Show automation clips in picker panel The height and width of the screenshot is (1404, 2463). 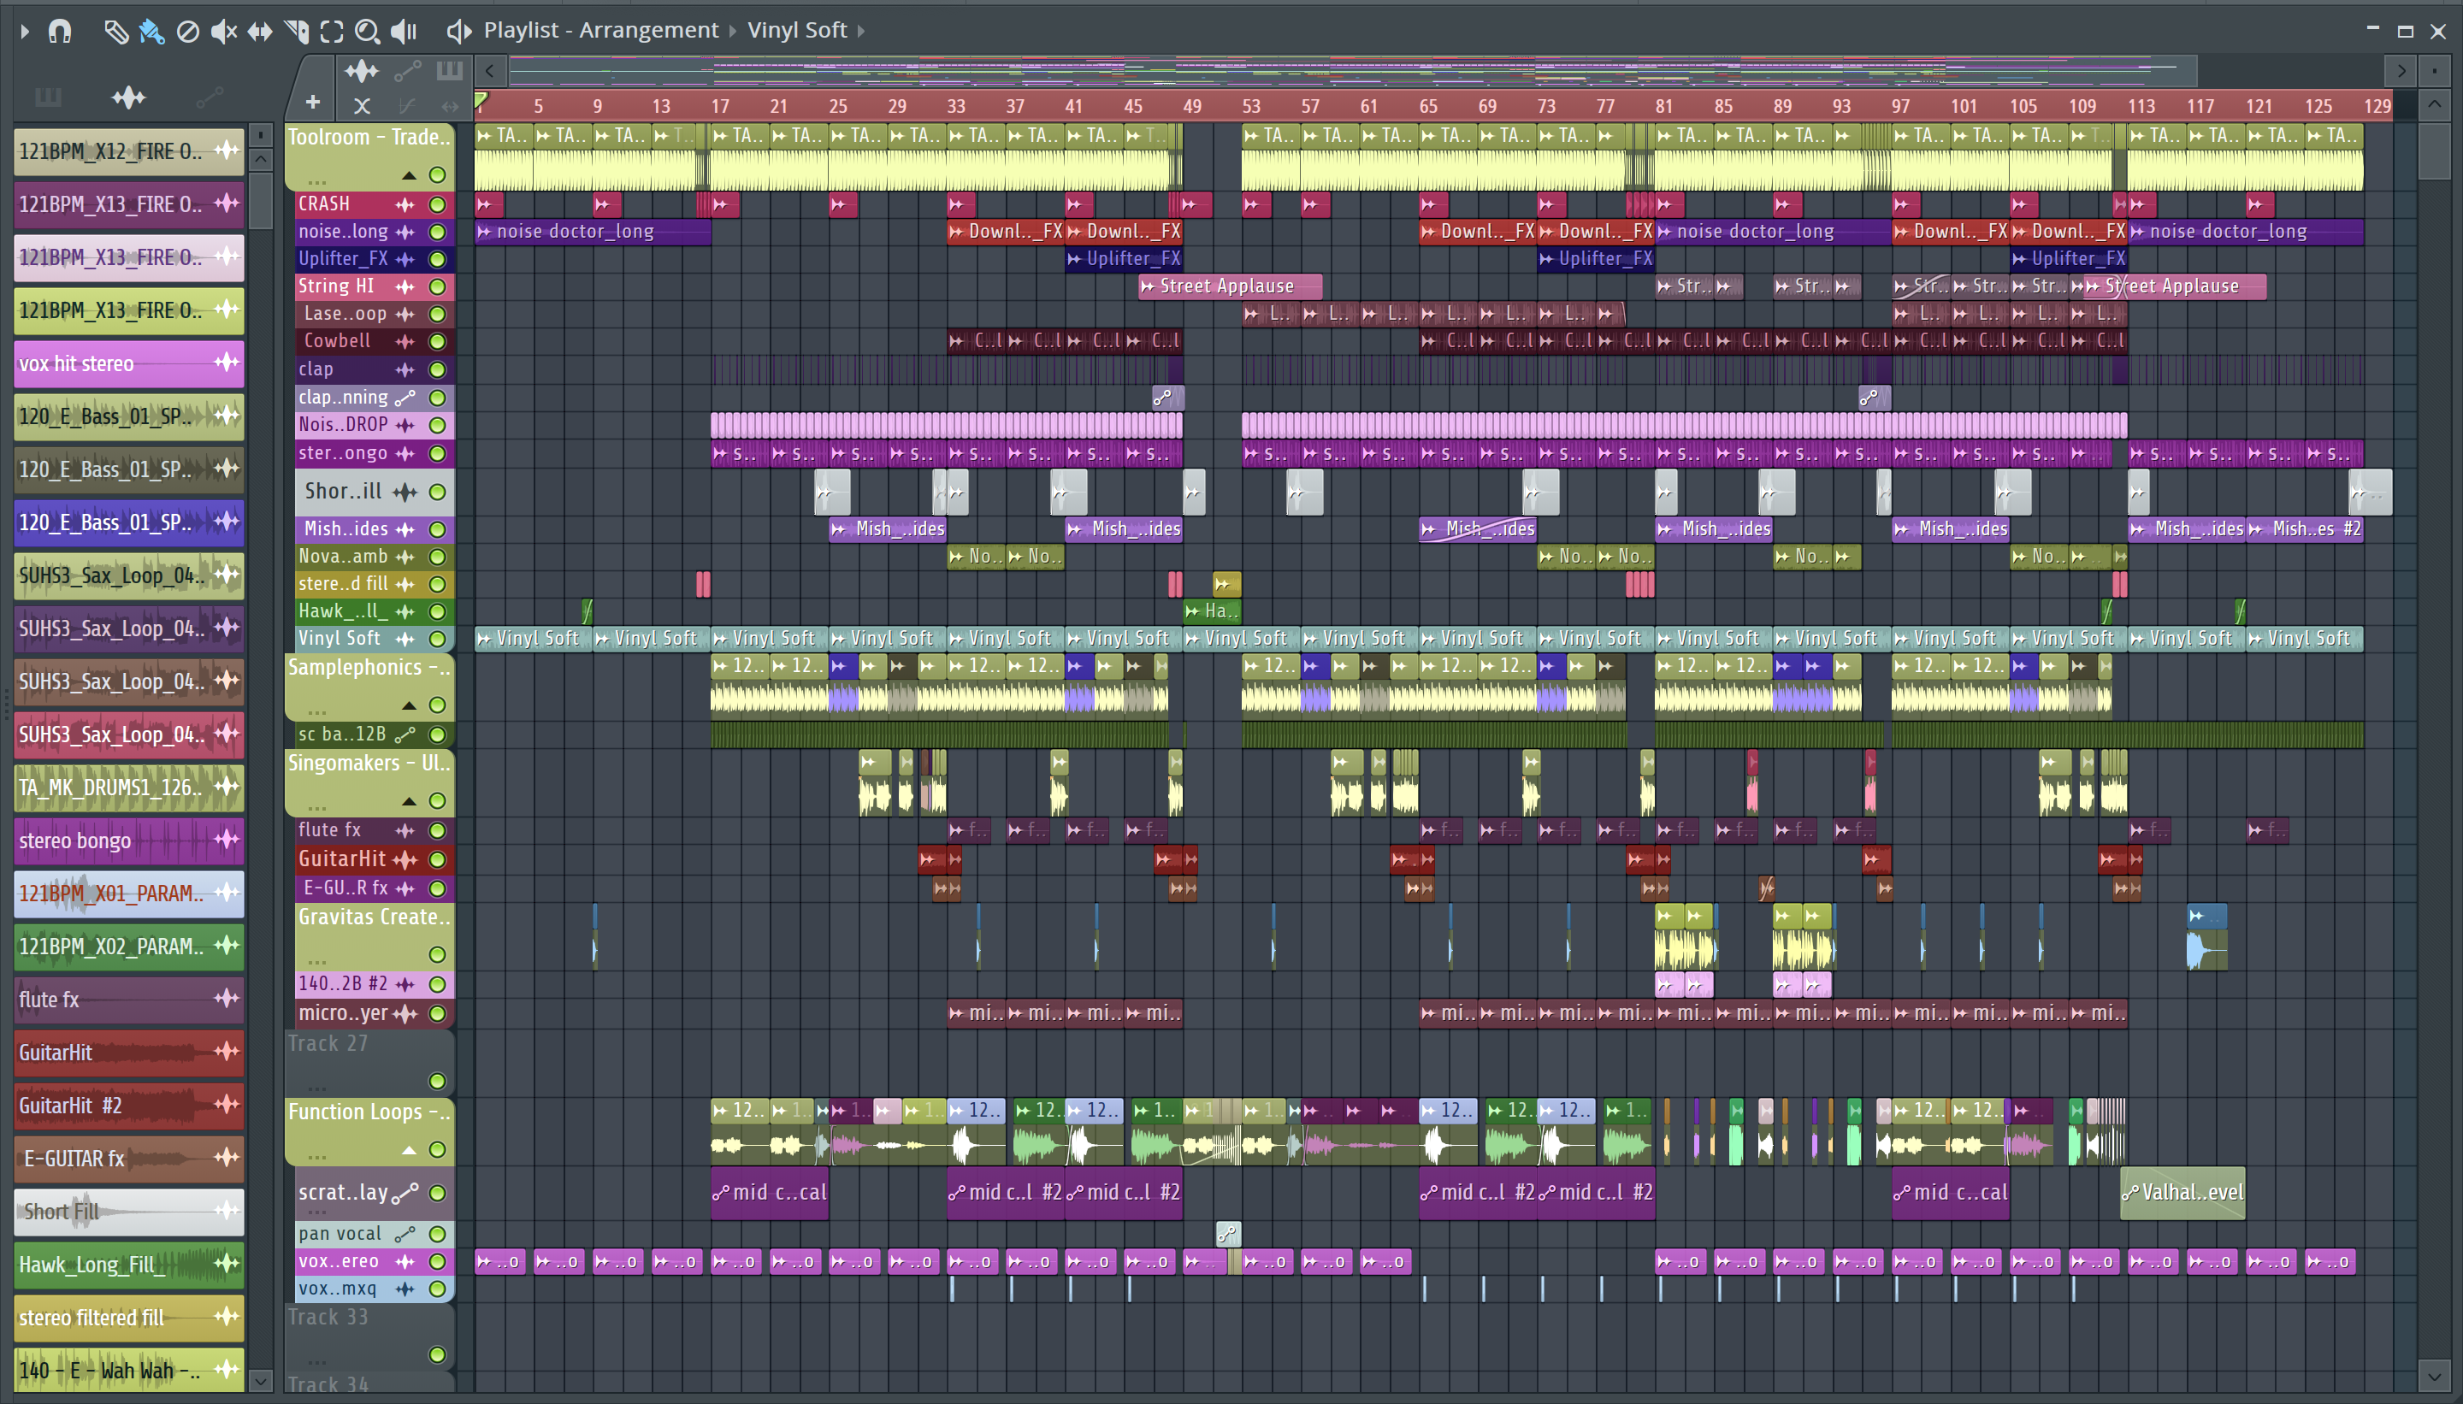click(x=210, y=97)
